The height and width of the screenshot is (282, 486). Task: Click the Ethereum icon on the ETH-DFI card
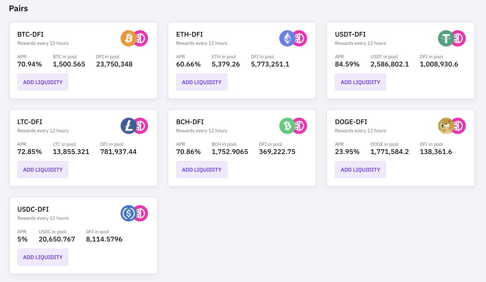pyautogui.click(x=287, y=39)
